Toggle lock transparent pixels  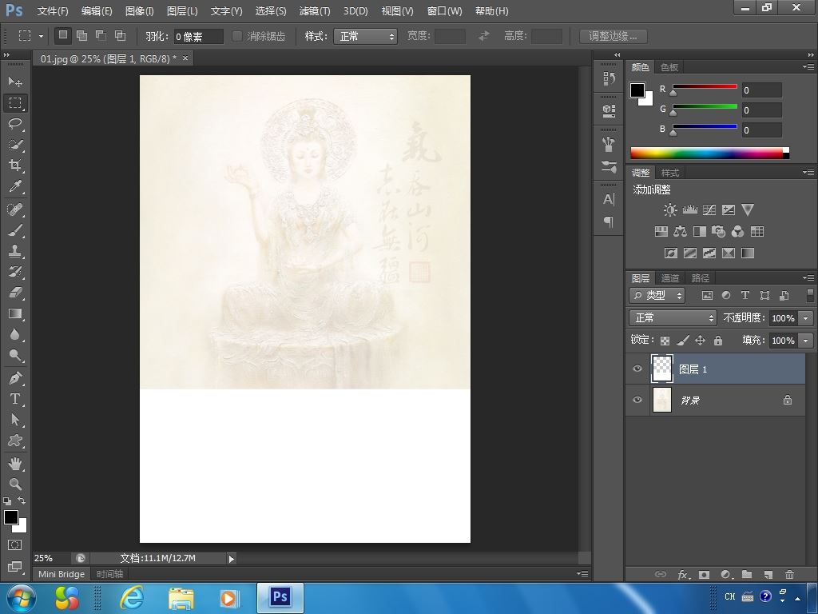point(665,341)
